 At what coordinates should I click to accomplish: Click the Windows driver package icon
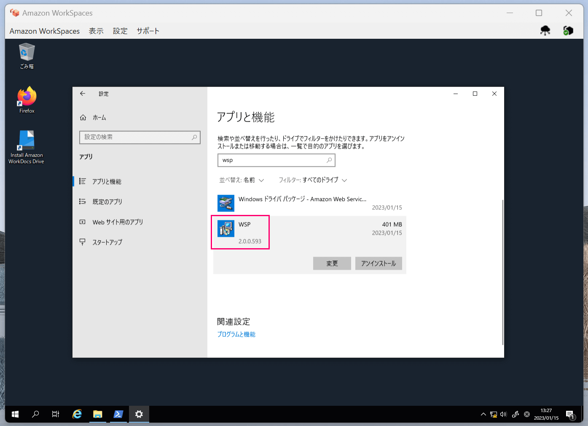pos(226,203)
